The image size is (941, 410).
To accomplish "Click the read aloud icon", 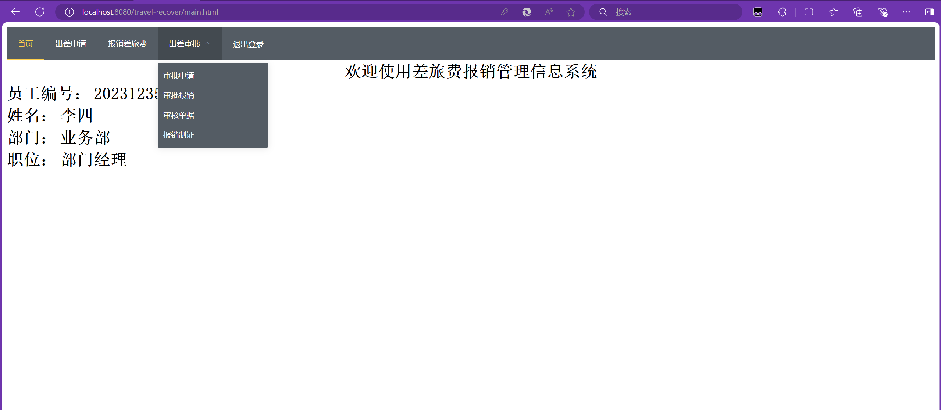I will (549, 12).
